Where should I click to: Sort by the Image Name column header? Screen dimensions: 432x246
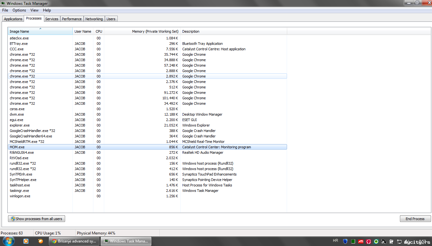click(x=40, y=31)
